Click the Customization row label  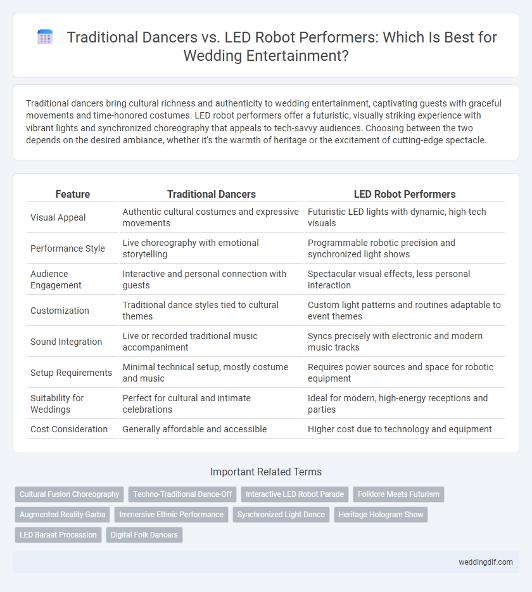[60, 311]
